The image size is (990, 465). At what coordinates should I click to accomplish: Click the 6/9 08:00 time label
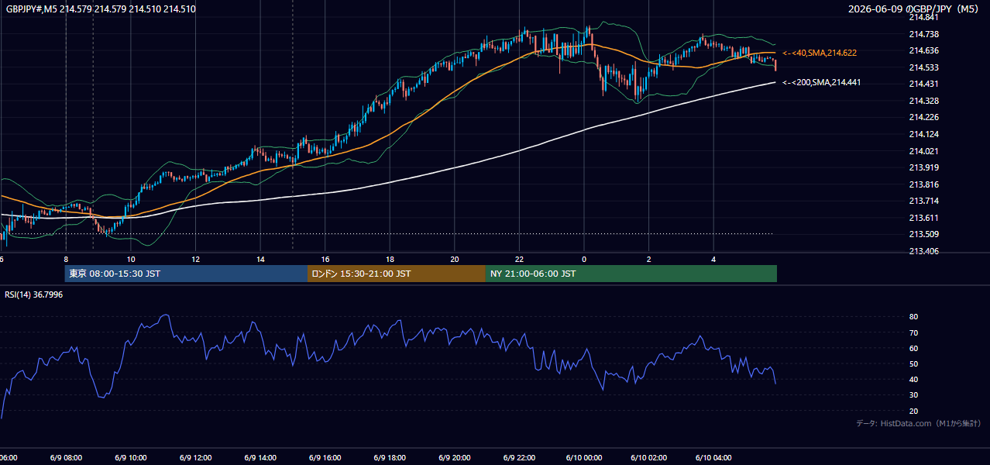[x=66, y=458]
